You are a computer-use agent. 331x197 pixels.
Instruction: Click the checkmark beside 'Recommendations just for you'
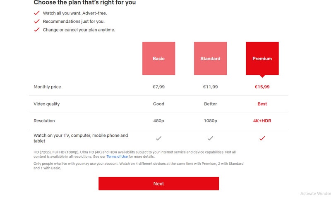[x=37, y=21]
